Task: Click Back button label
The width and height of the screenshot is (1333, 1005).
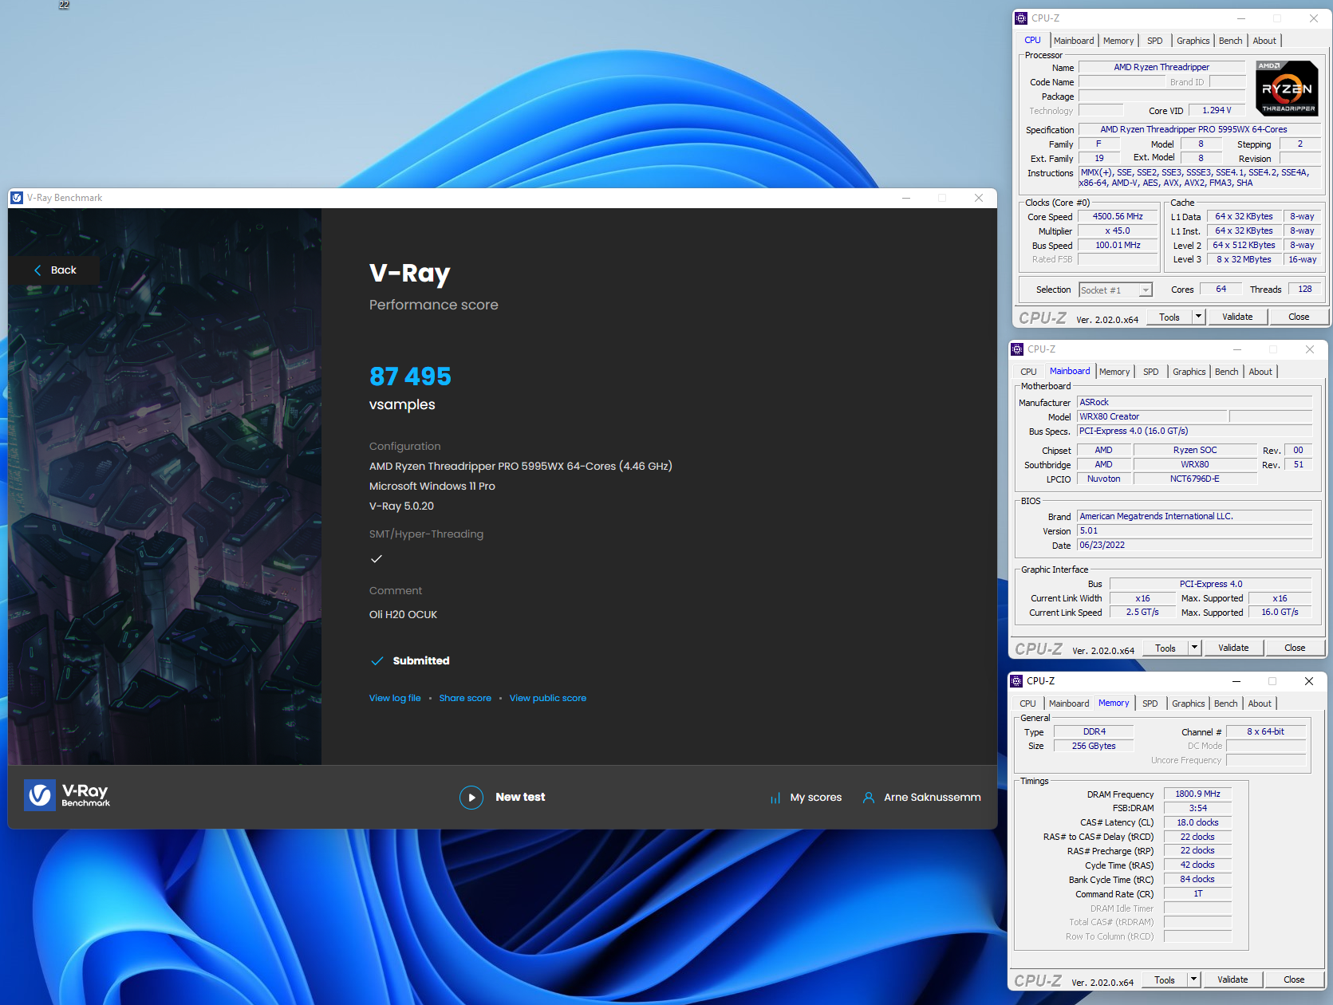Action: pos(64,270)
